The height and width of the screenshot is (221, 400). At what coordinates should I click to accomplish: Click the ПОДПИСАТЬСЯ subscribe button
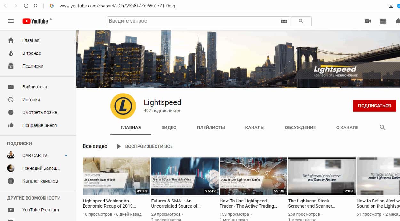click(374, 106)
